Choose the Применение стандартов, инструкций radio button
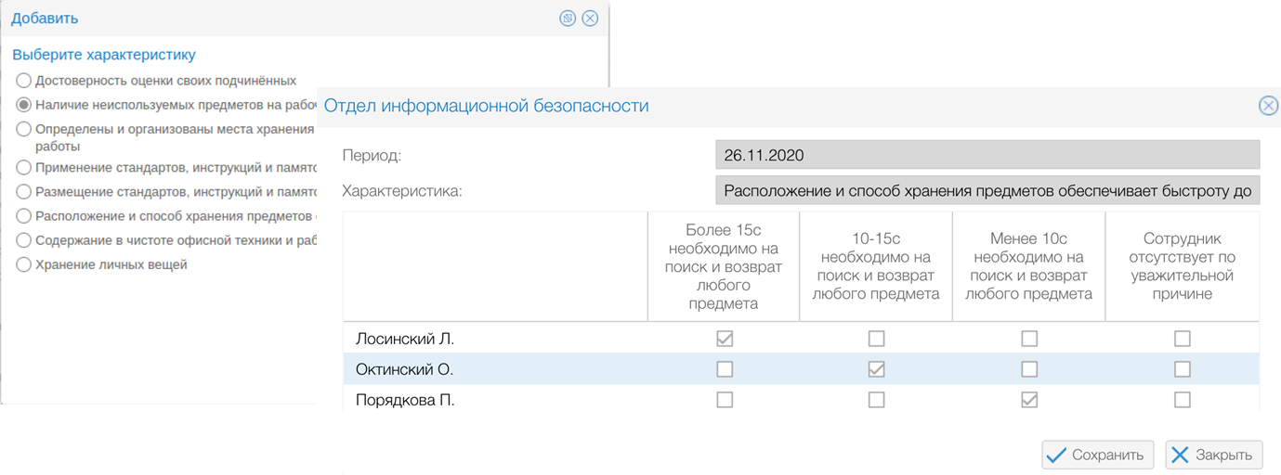 (24, 168)
